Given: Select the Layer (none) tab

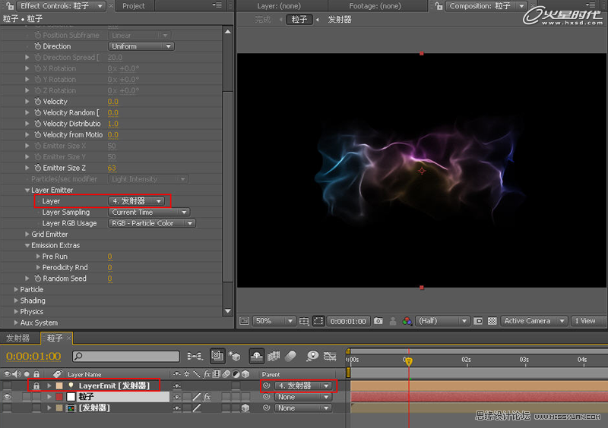Looking at the screenshot, I should (x=279, y=6).
